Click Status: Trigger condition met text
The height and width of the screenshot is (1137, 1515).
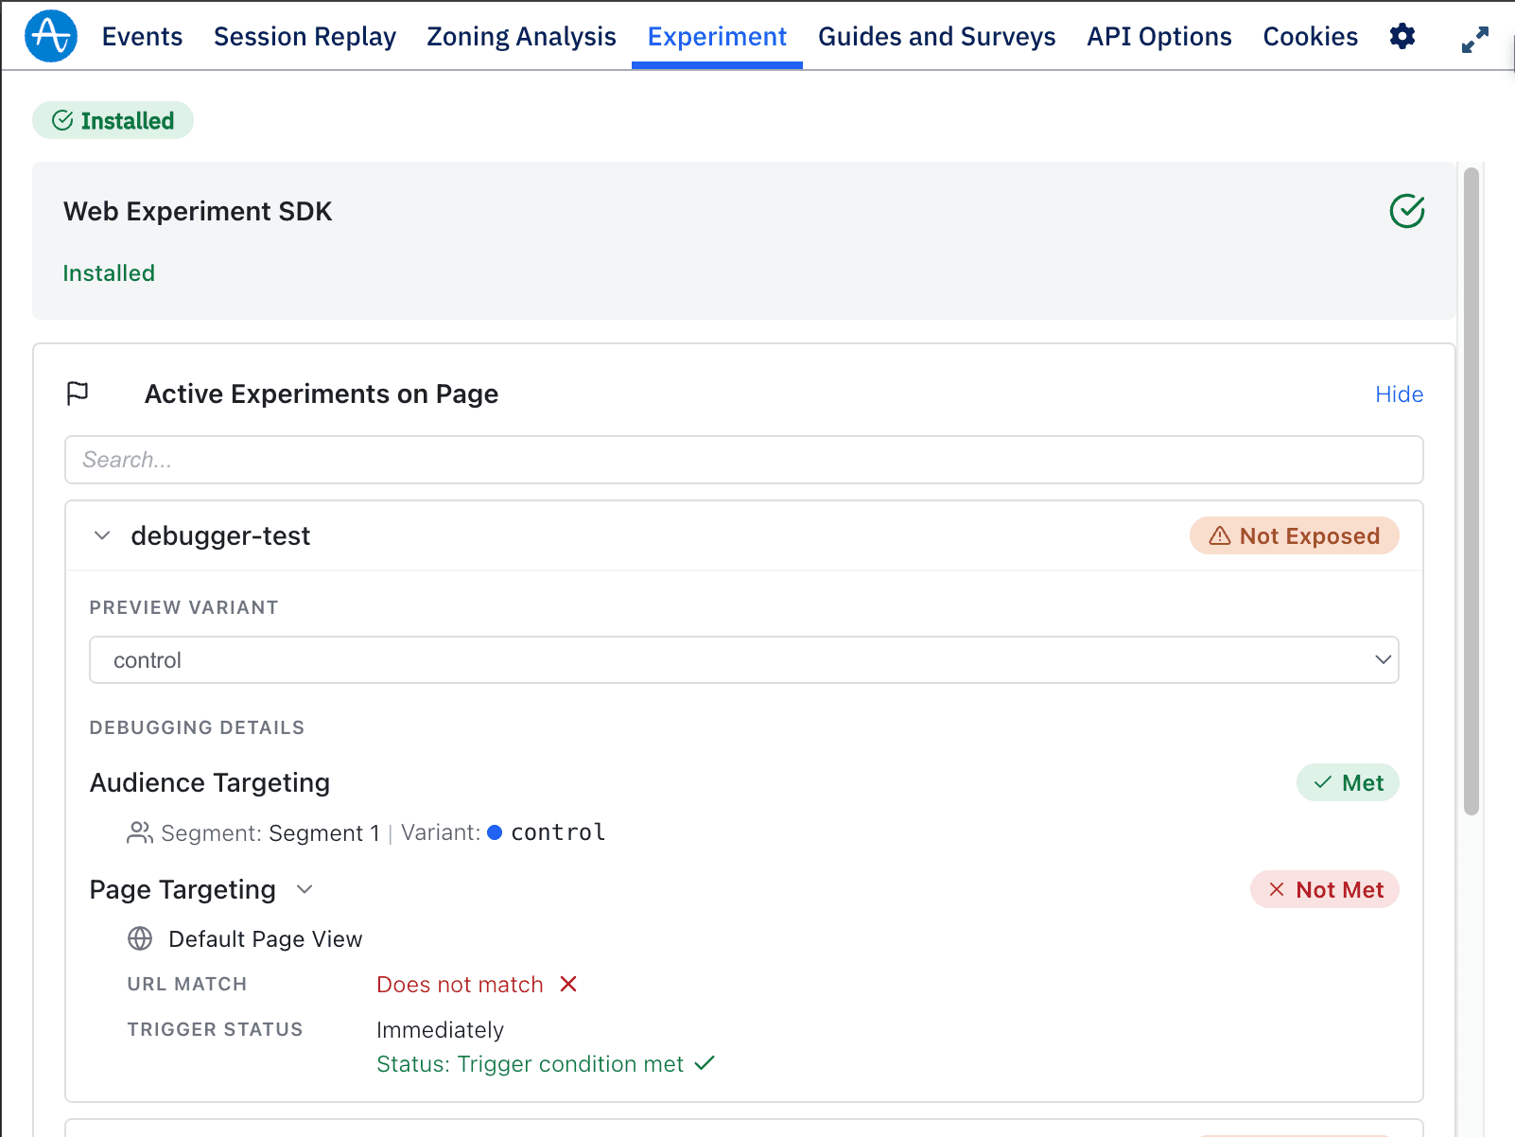pos(530,1063)
